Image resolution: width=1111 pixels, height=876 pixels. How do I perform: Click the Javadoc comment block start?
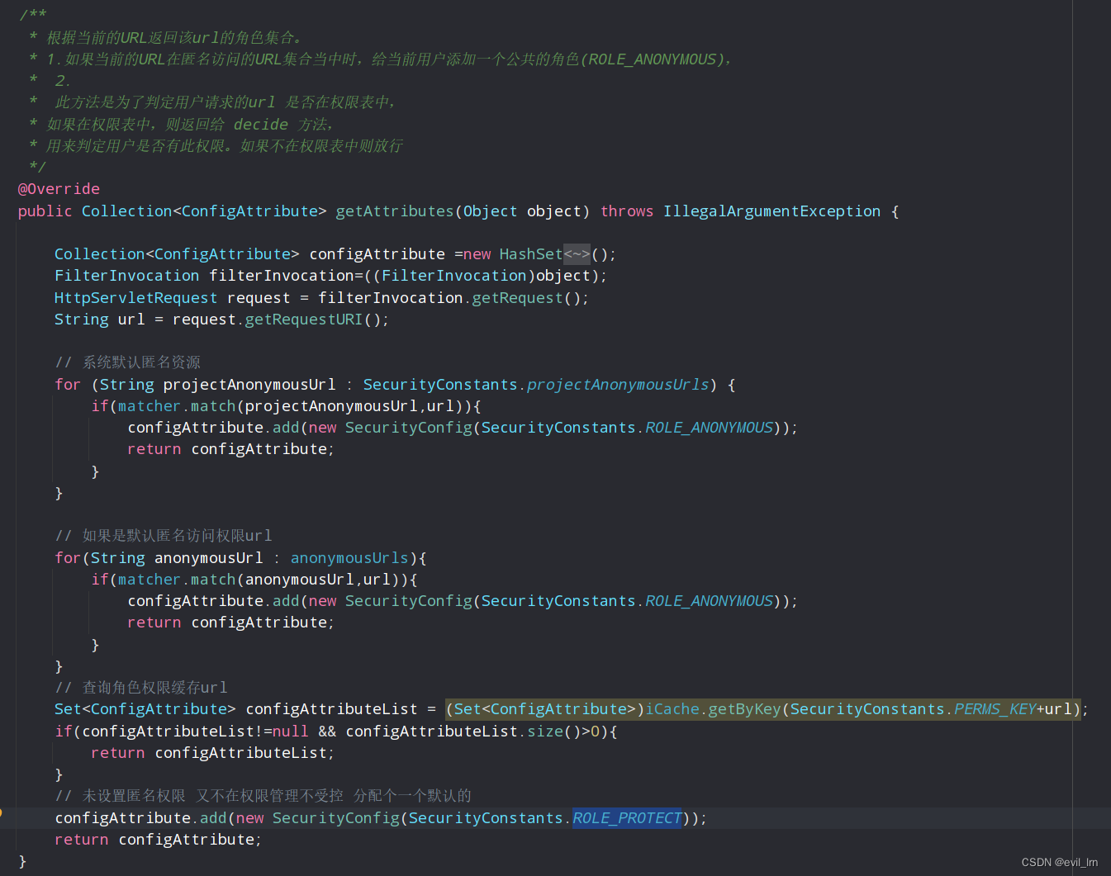(33, 13)
